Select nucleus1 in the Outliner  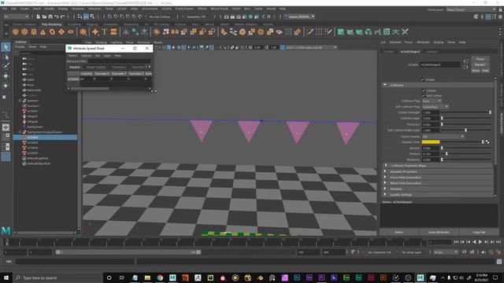coord(33,106)
